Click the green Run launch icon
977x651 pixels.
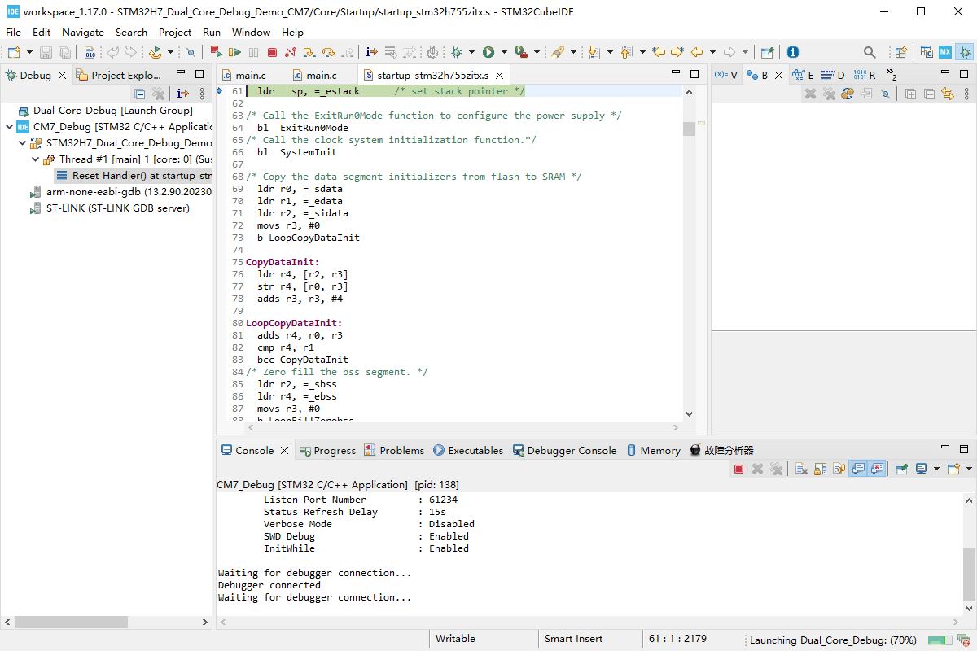[488, 52]
